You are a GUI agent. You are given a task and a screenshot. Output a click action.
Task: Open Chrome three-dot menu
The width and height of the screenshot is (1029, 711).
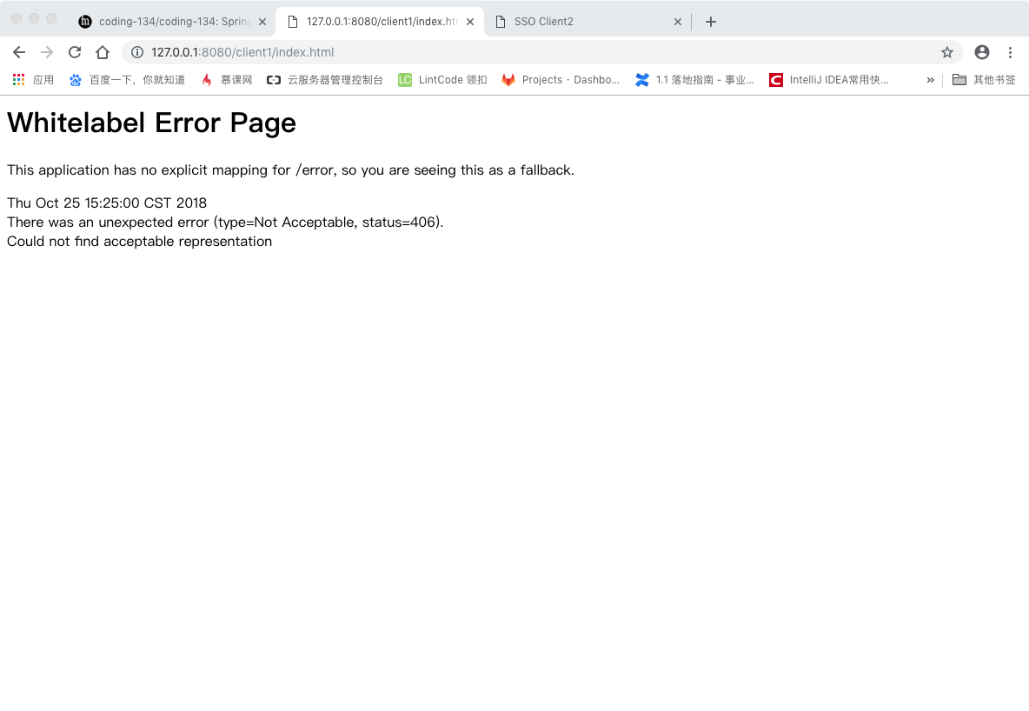(x=1010, y=52)
